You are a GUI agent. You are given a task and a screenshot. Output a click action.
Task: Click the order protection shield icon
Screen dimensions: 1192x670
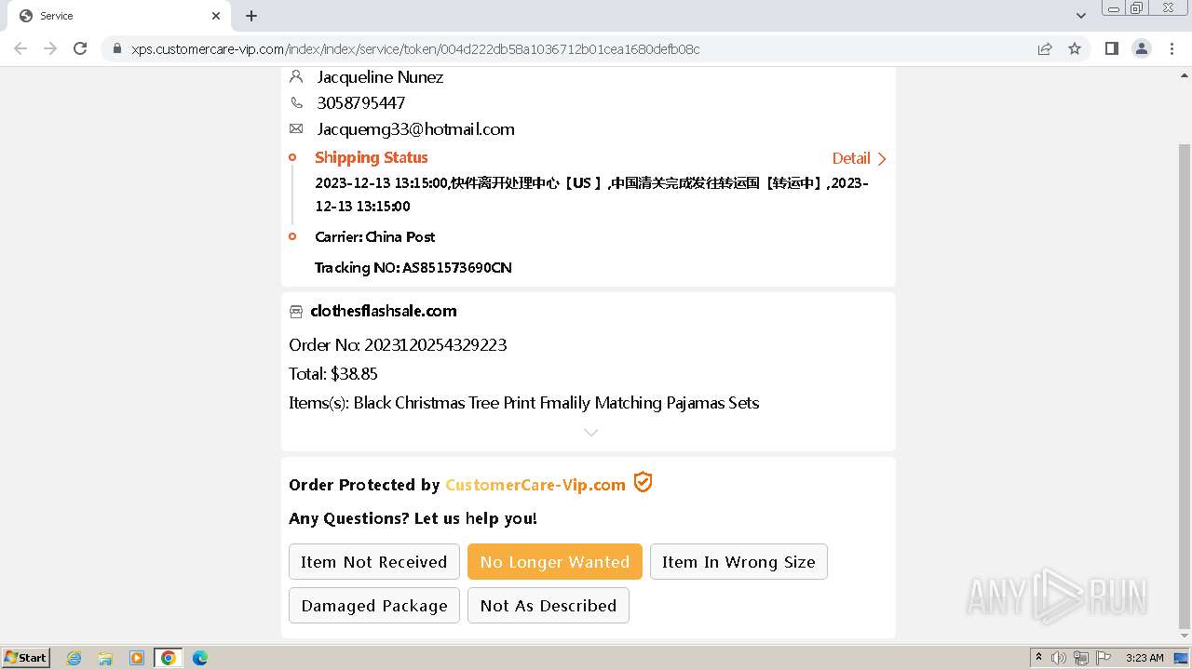click(643, 482)
